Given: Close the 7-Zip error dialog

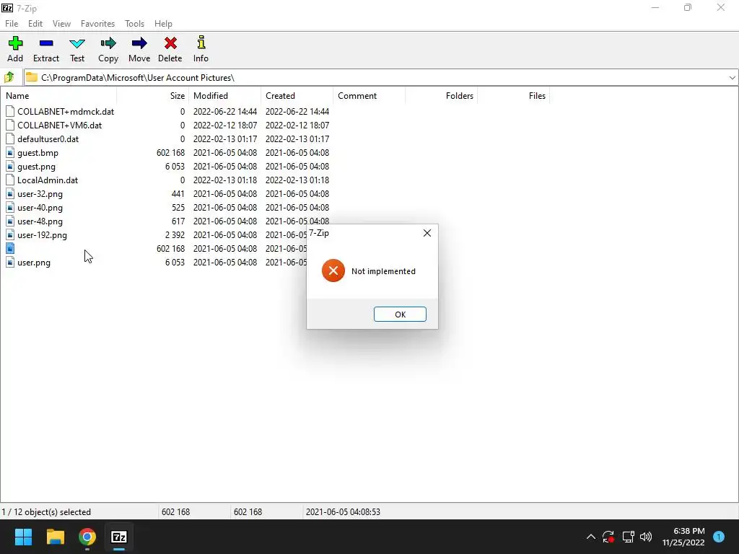Looking at the screenshot, I should coord(427,233).
